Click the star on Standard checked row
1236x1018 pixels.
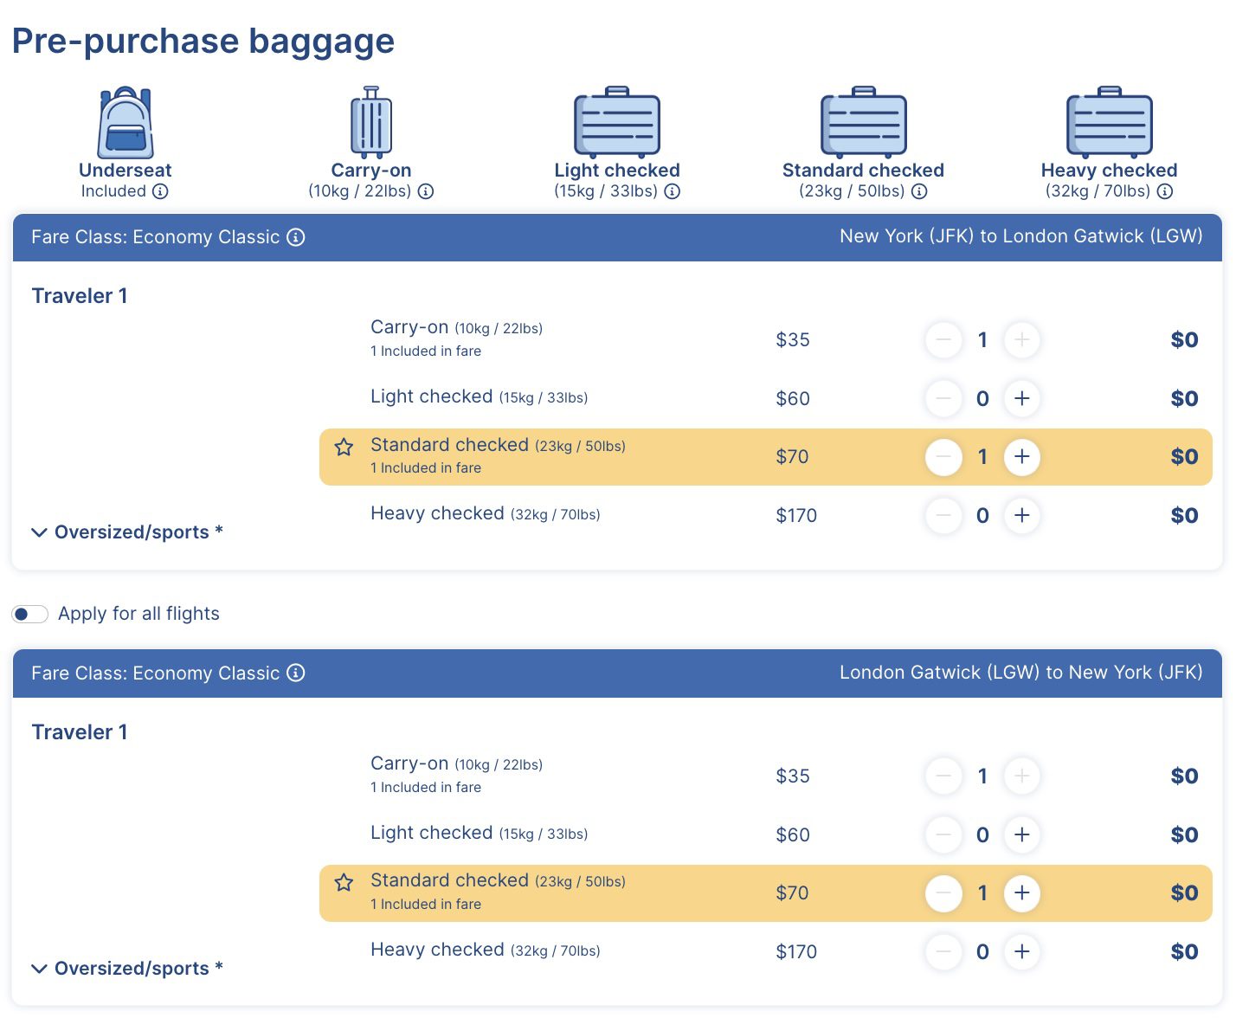344,447
